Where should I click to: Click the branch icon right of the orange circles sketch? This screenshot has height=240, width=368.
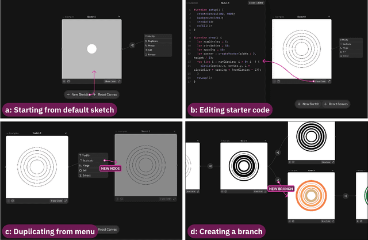pyautogui.click(x=346, y=196)
